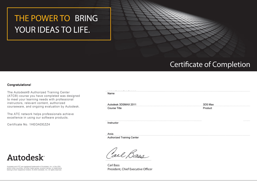
Task: Click the 'Product' label
Action: (207, 108)
